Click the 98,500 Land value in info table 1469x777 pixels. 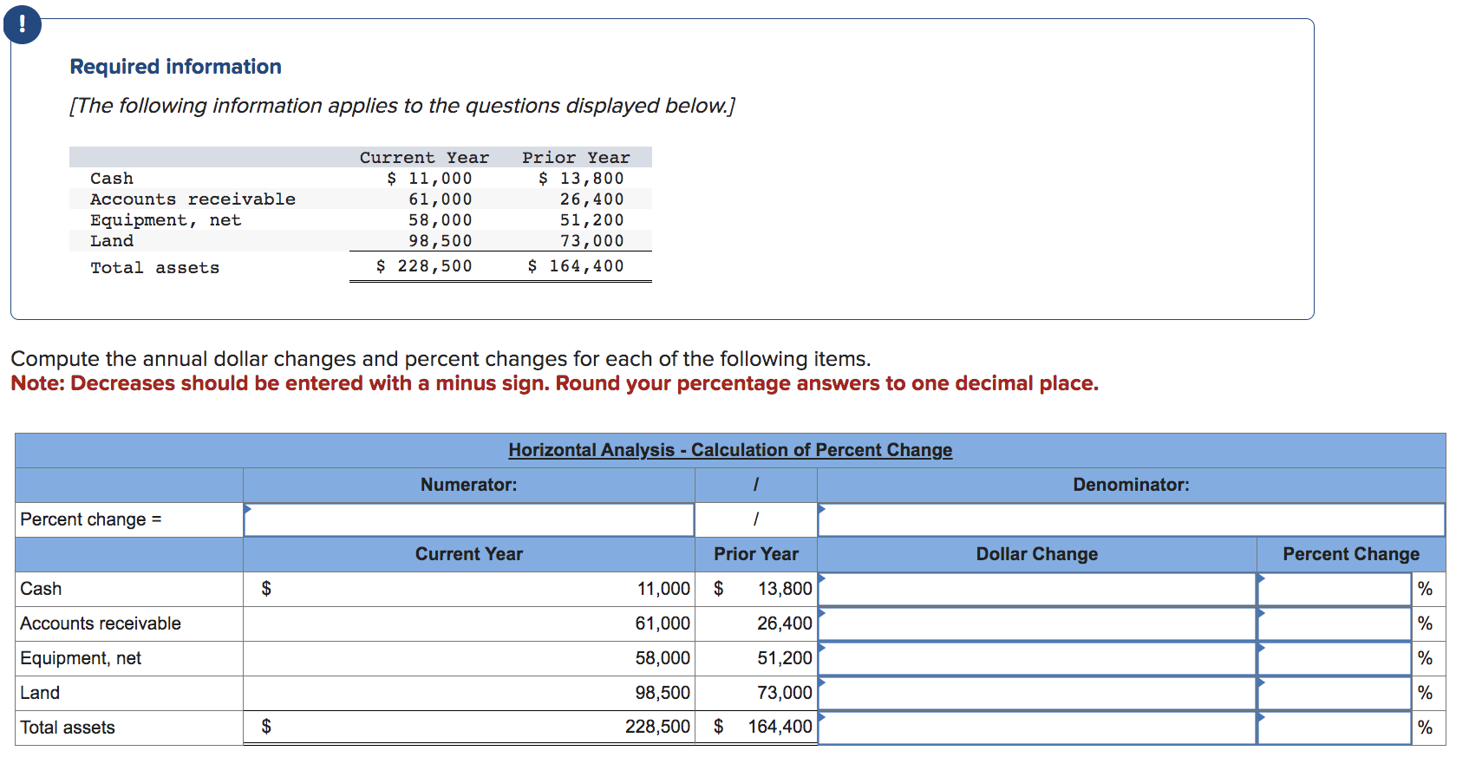coord(441,241)
